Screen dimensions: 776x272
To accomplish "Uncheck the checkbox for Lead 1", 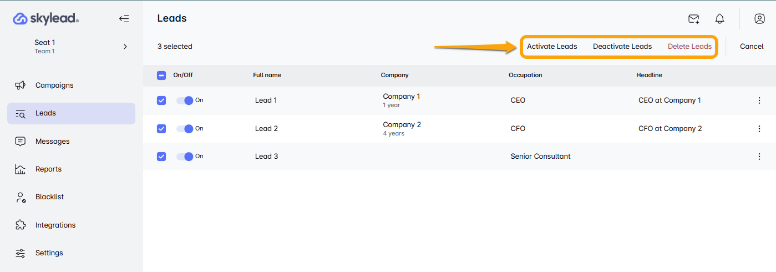I will [161, 100].
